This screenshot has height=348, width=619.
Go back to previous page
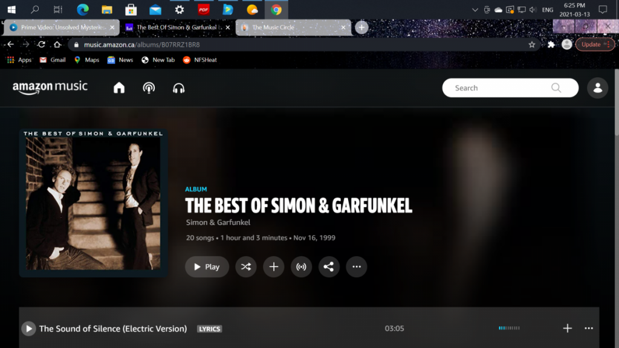coord(11,44)
